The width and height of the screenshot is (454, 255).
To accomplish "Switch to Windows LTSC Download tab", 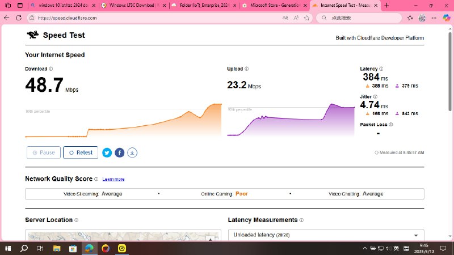I will click(x=134, y=6).
